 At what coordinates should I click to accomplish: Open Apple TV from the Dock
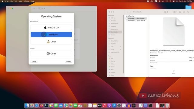(100, 105)
